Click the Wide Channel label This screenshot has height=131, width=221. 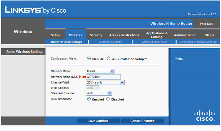pos(60,88)
